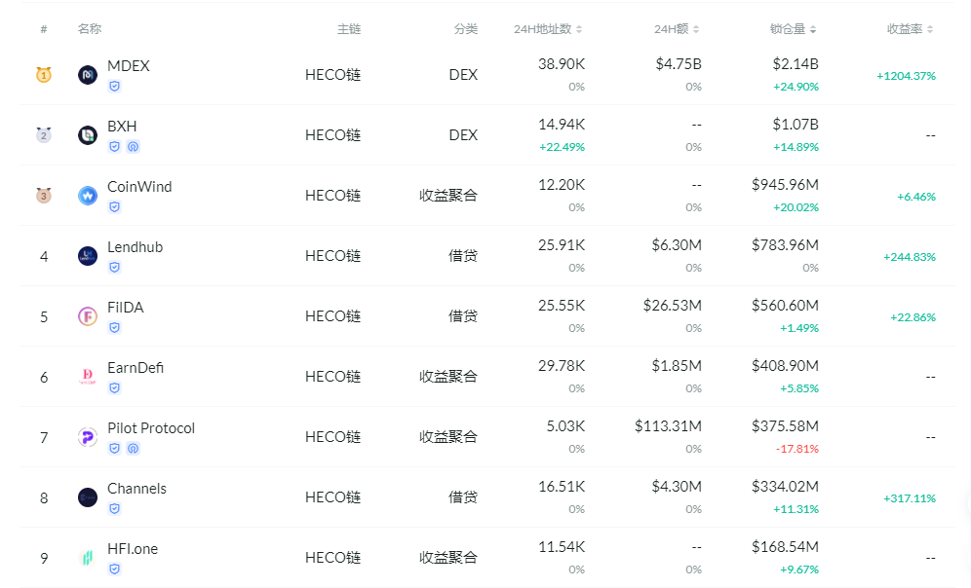Click the verified badge under Channels
This screenshot has height=588, width=971.
115,509
